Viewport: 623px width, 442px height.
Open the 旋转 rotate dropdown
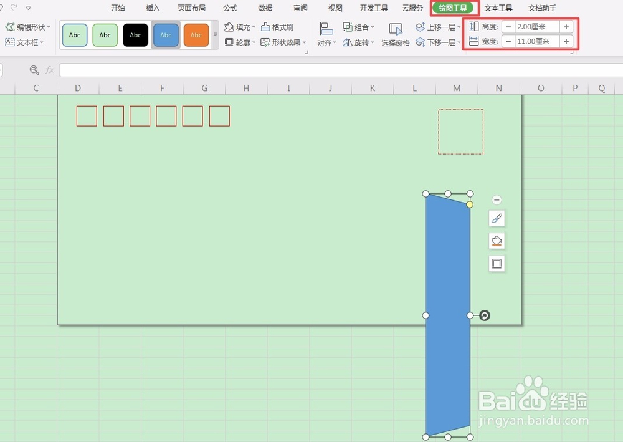[x=358, y=42]
